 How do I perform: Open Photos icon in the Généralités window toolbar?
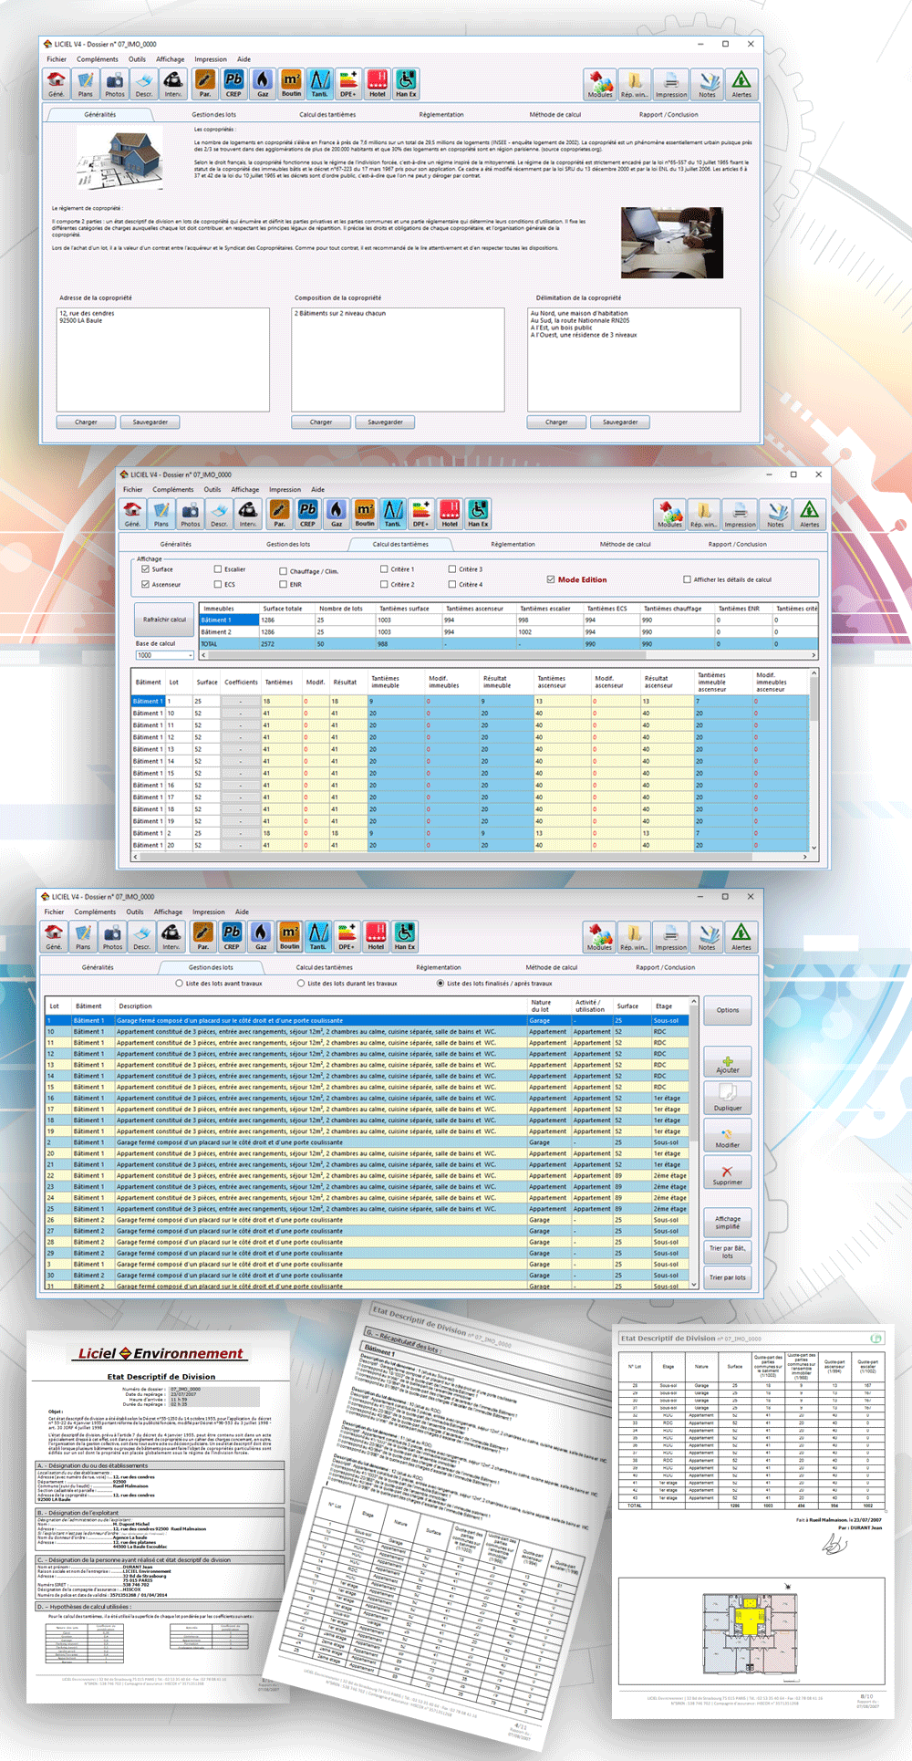[x=115, y=83]
